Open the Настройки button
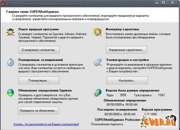 pyautogui.click(x=127, y=81)
